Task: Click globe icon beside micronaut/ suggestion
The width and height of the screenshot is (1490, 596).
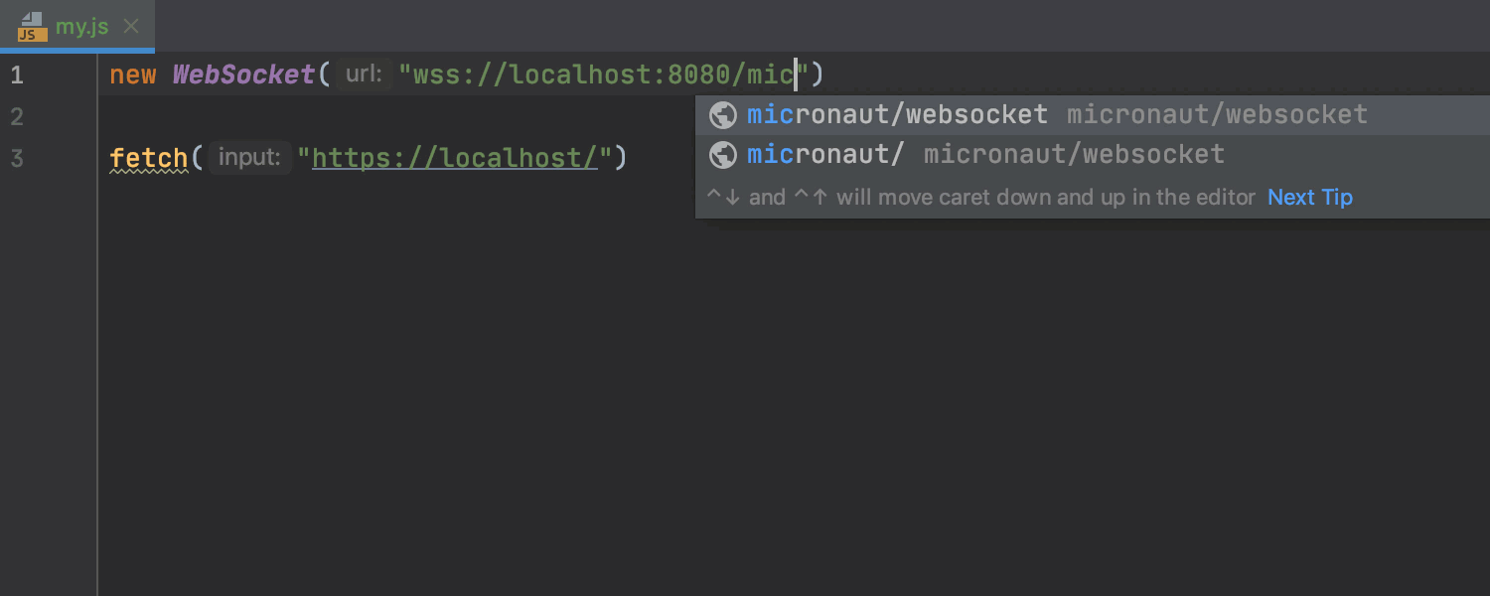Action: tap(722, 155)
